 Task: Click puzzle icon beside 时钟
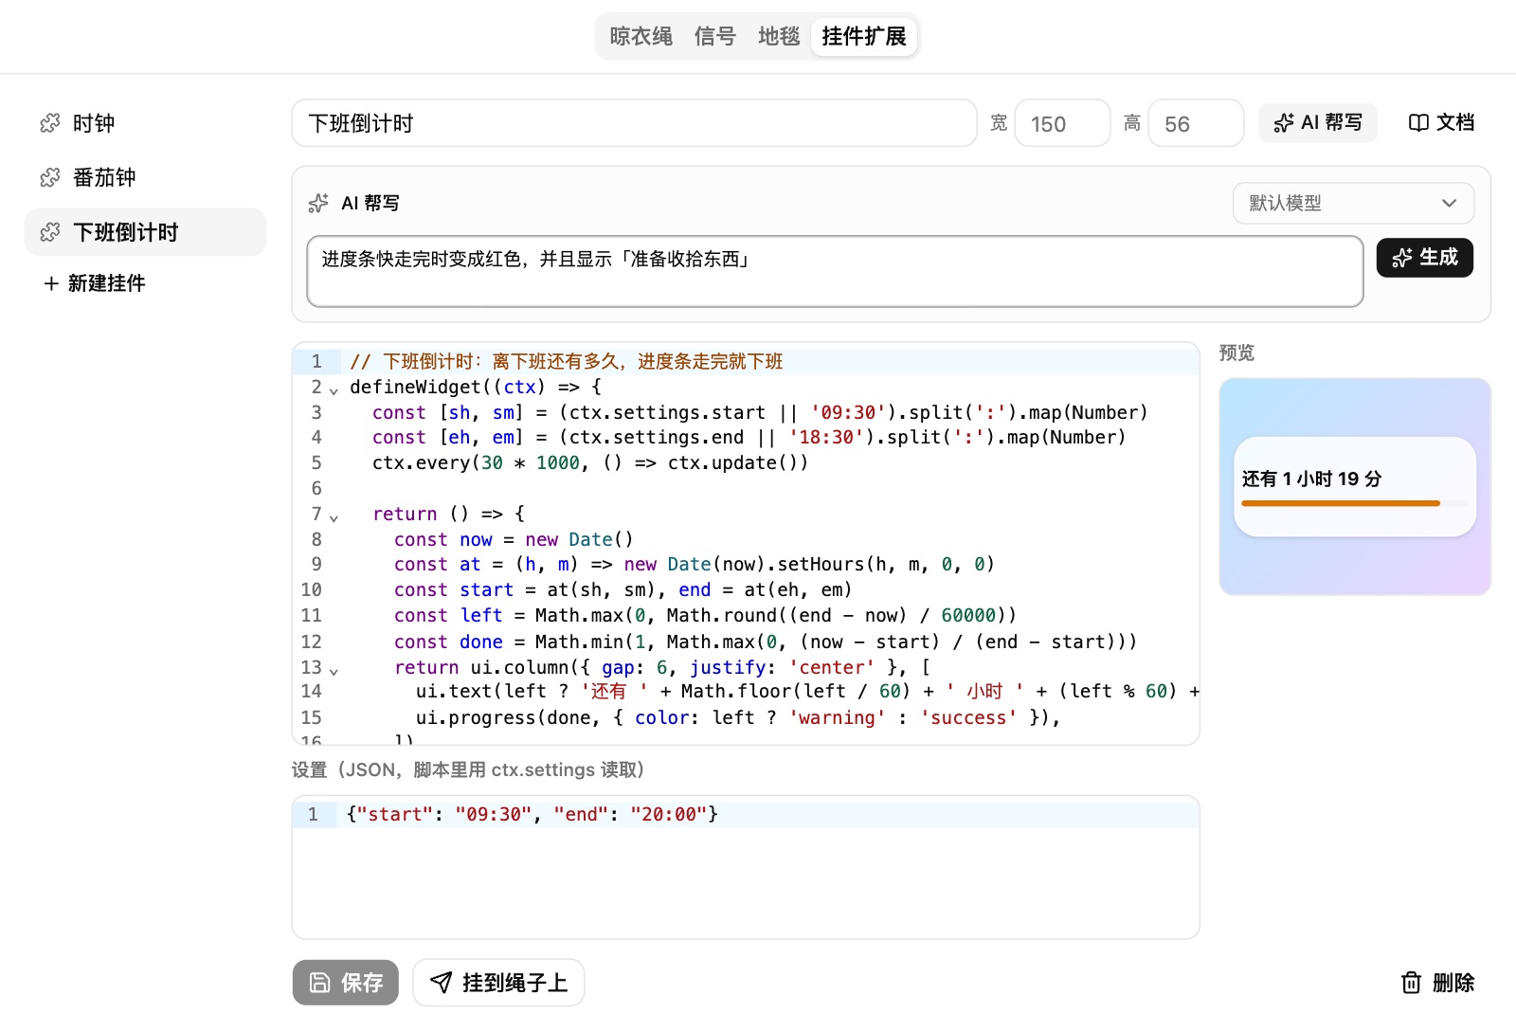[50, 123]
